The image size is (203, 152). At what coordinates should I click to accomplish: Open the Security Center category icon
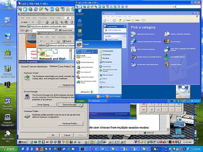166,64
